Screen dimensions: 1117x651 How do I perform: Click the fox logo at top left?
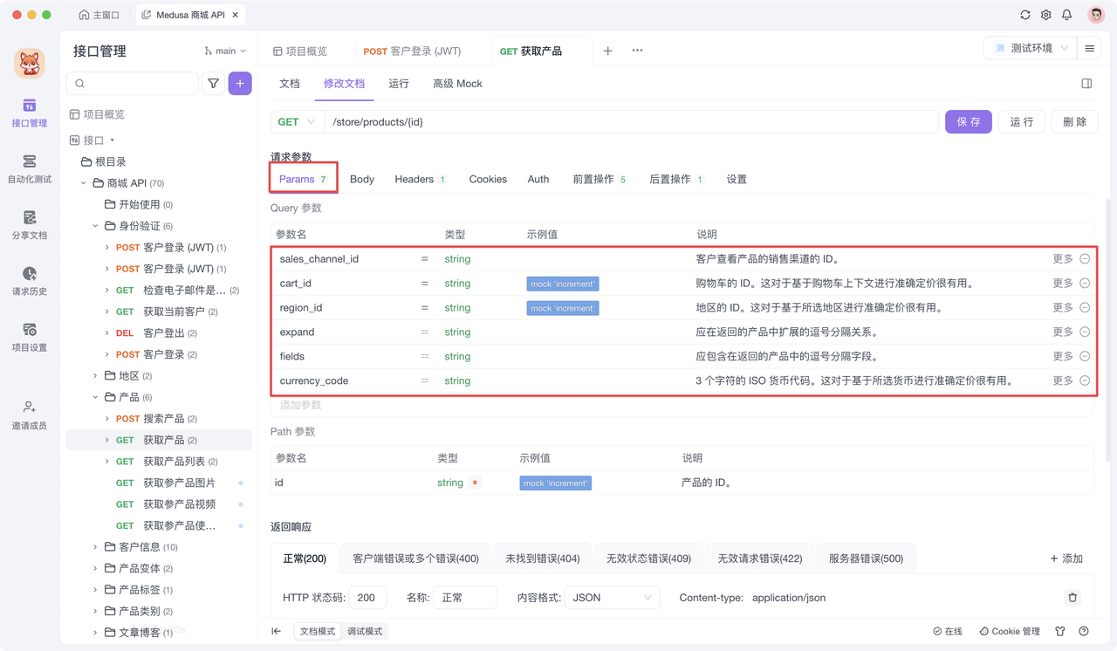click(x=30, y=64)
